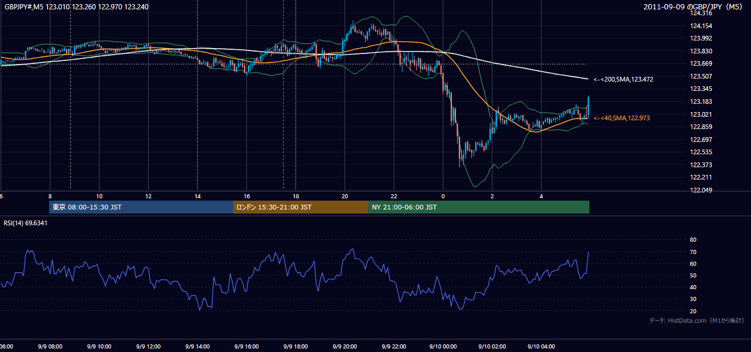Click the 122.049 price axis label
The image size is (751, 352).
click(700, 190)
